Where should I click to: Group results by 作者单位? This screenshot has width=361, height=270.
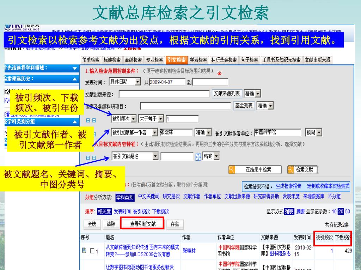point(212,197)
